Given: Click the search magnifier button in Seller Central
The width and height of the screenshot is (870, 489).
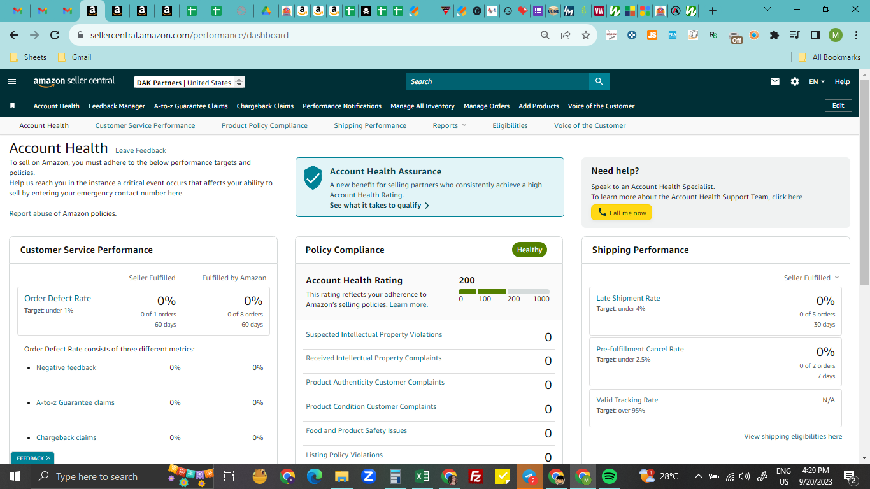Looking at the screenshot, I should (x=599, y=81).
